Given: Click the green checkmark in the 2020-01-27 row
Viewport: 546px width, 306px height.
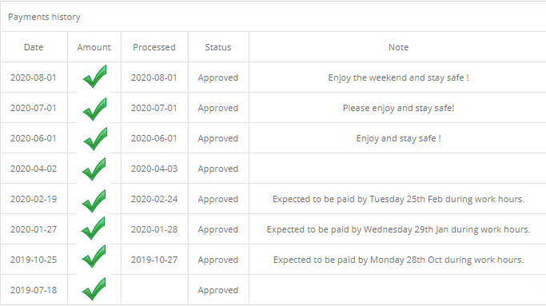Looking at the screenshot, I should point(93,228).
